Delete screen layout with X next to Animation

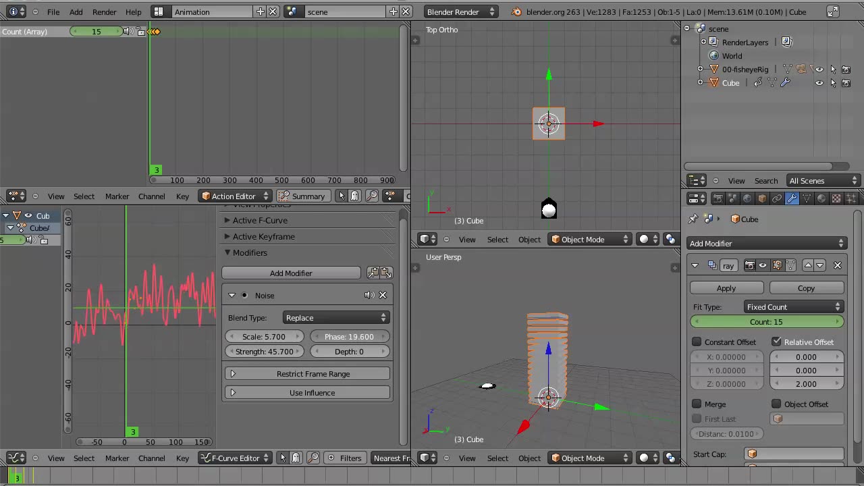pos(273,11)
